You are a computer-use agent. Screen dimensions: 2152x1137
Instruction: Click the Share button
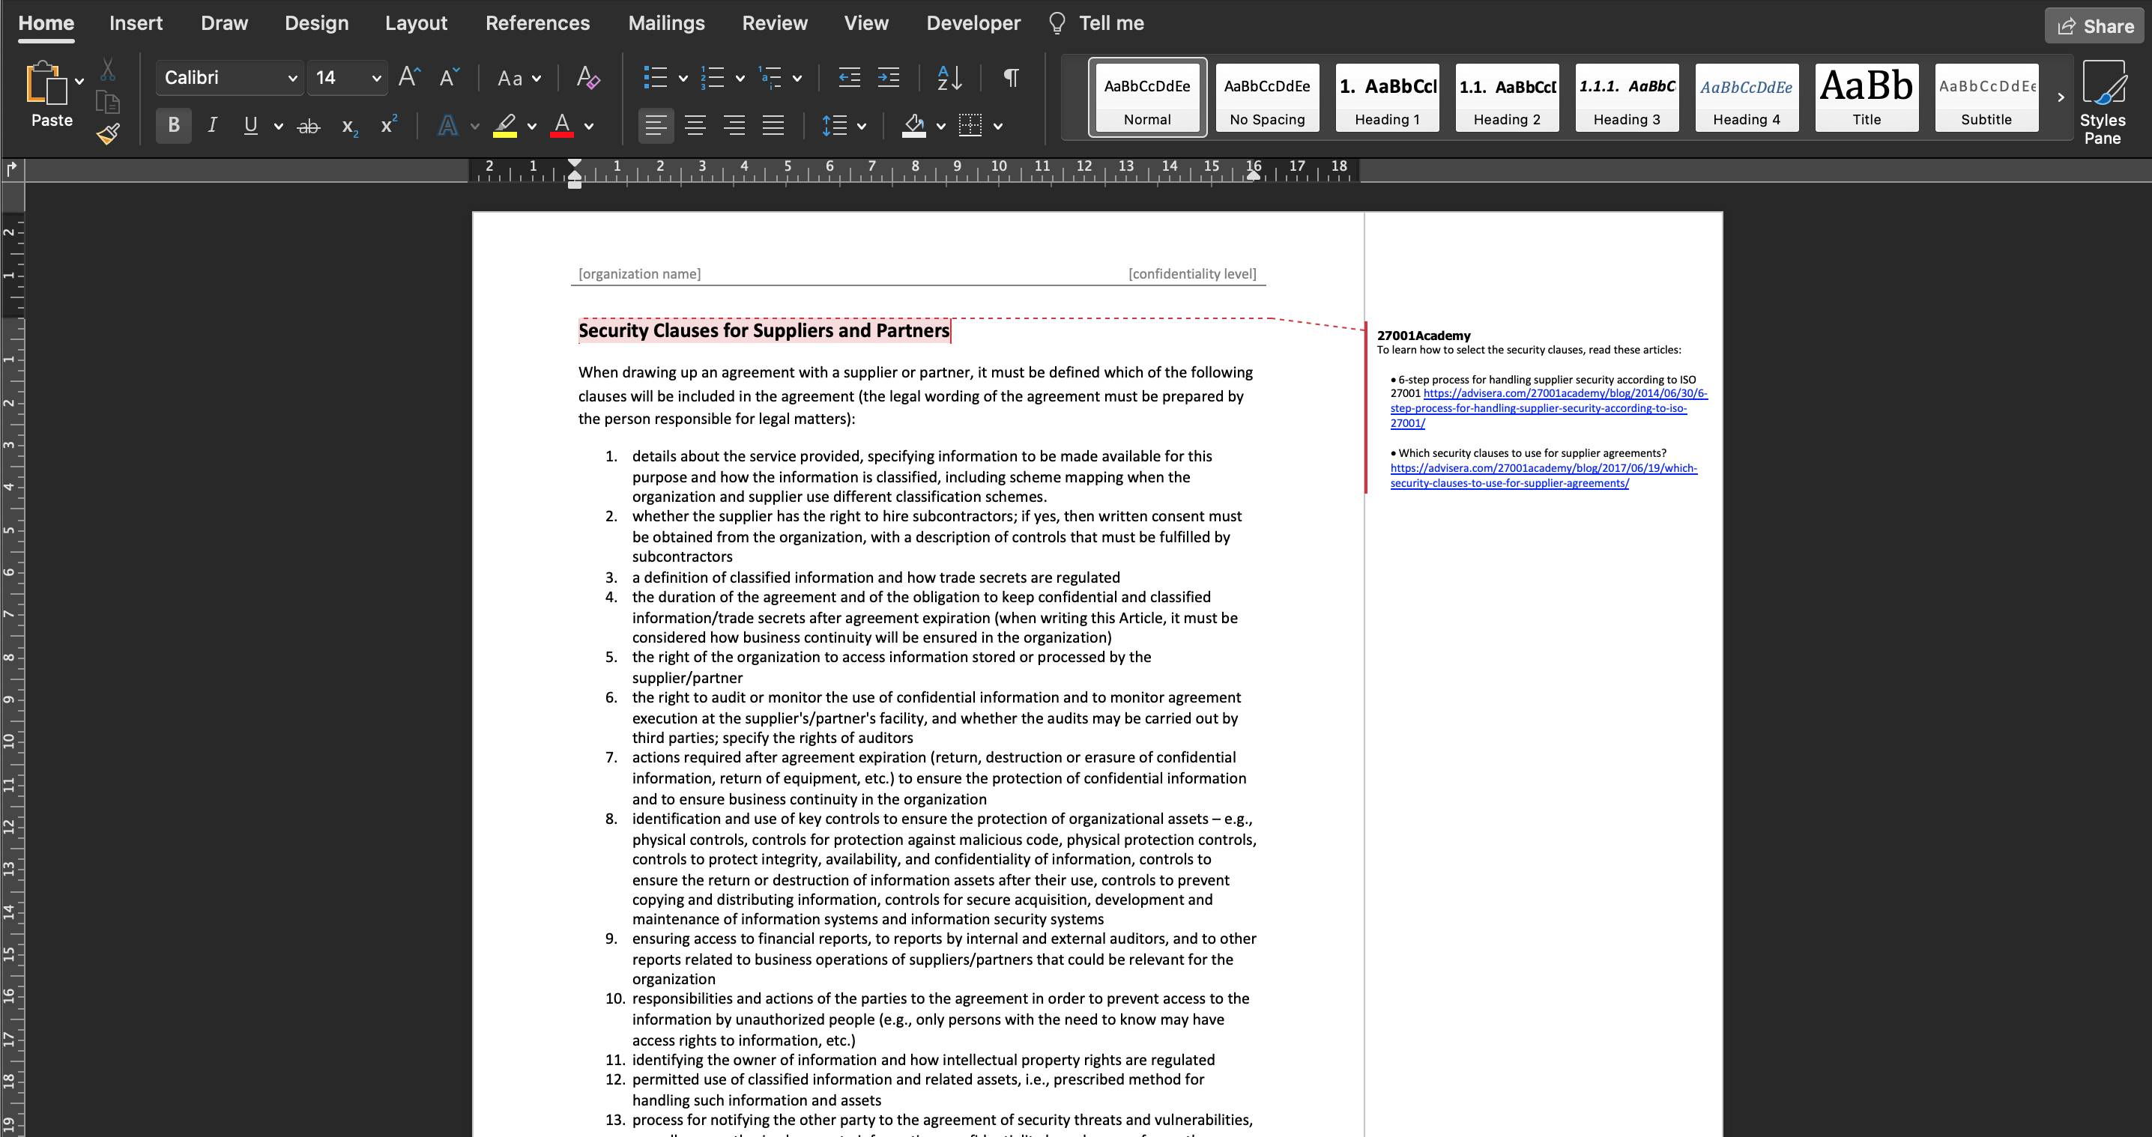tap(2094, 25)
